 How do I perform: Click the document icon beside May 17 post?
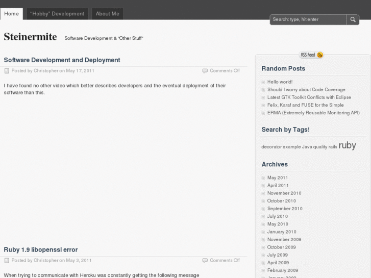pyautogui.click(x=7, y=71)
